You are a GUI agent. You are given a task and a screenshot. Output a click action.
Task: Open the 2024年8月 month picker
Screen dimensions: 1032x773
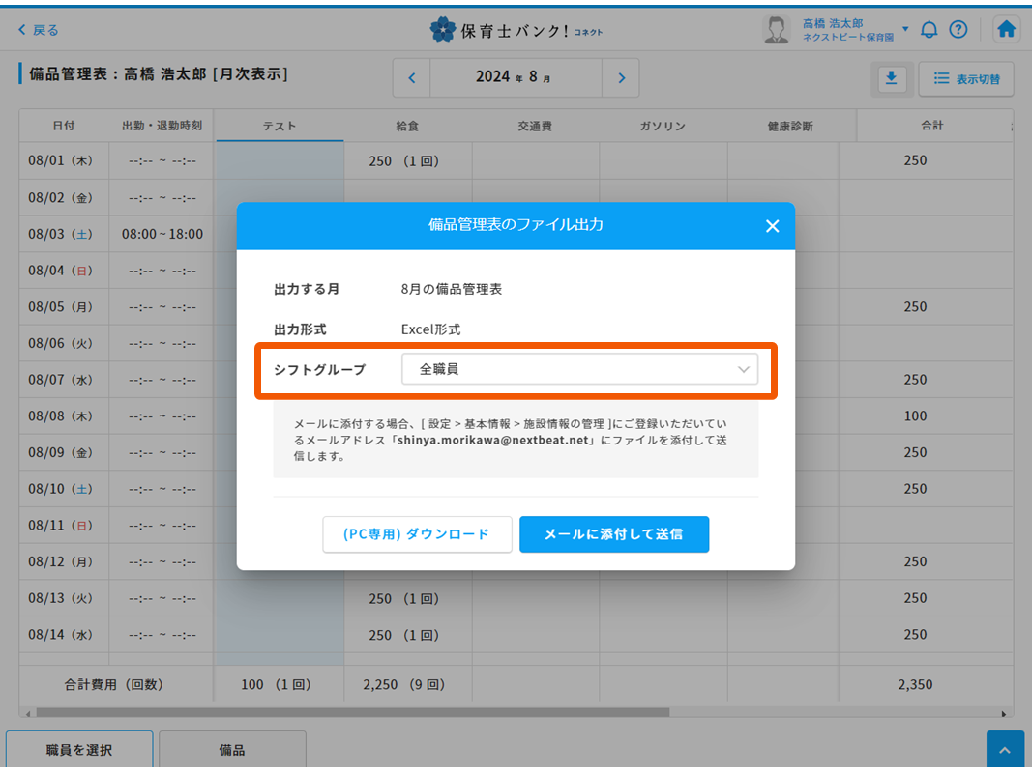click(x=516, y=78)
